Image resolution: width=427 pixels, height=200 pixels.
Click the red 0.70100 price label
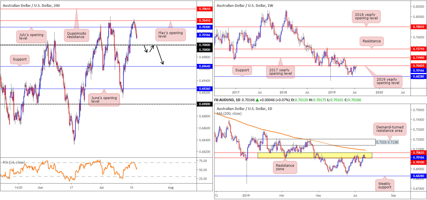click(x=419, y=162)
